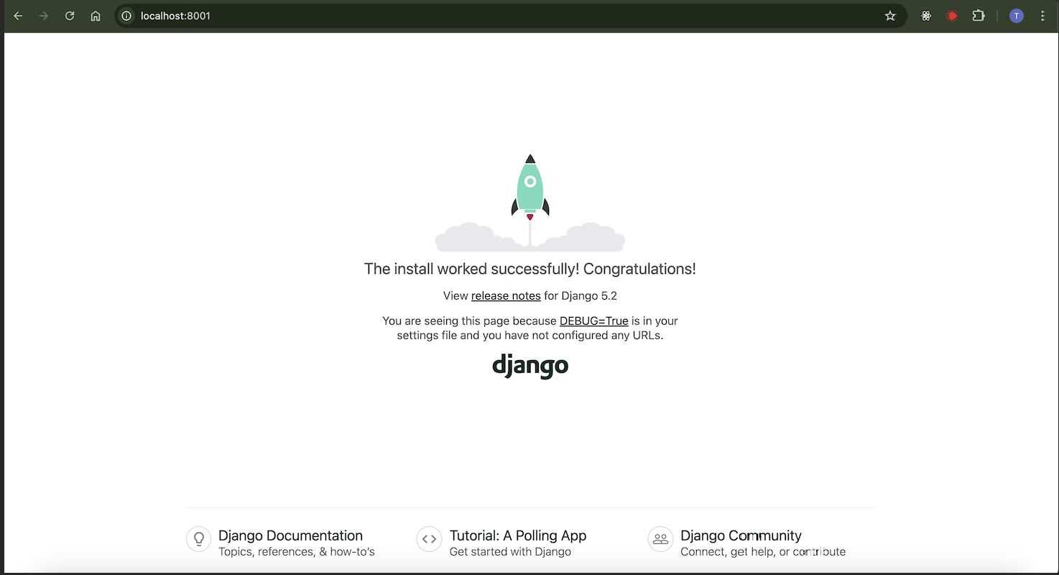Click the localhost:8001 address bar
This screenshot has height=575, width=1059.
pos(510,16)
